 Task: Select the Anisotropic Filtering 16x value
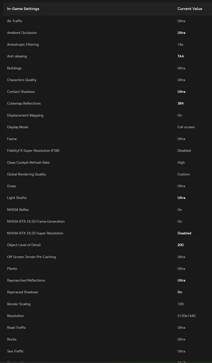click(180, 45)
